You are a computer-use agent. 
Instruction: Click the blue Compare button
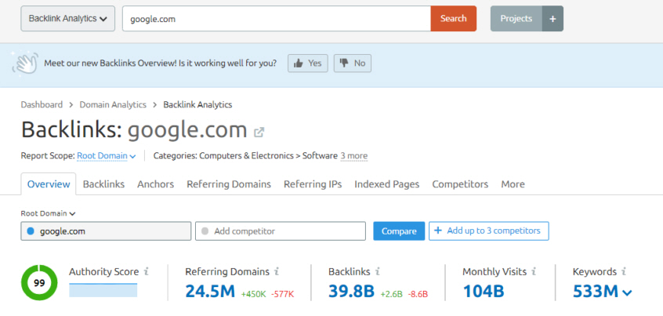pos(399,231)
